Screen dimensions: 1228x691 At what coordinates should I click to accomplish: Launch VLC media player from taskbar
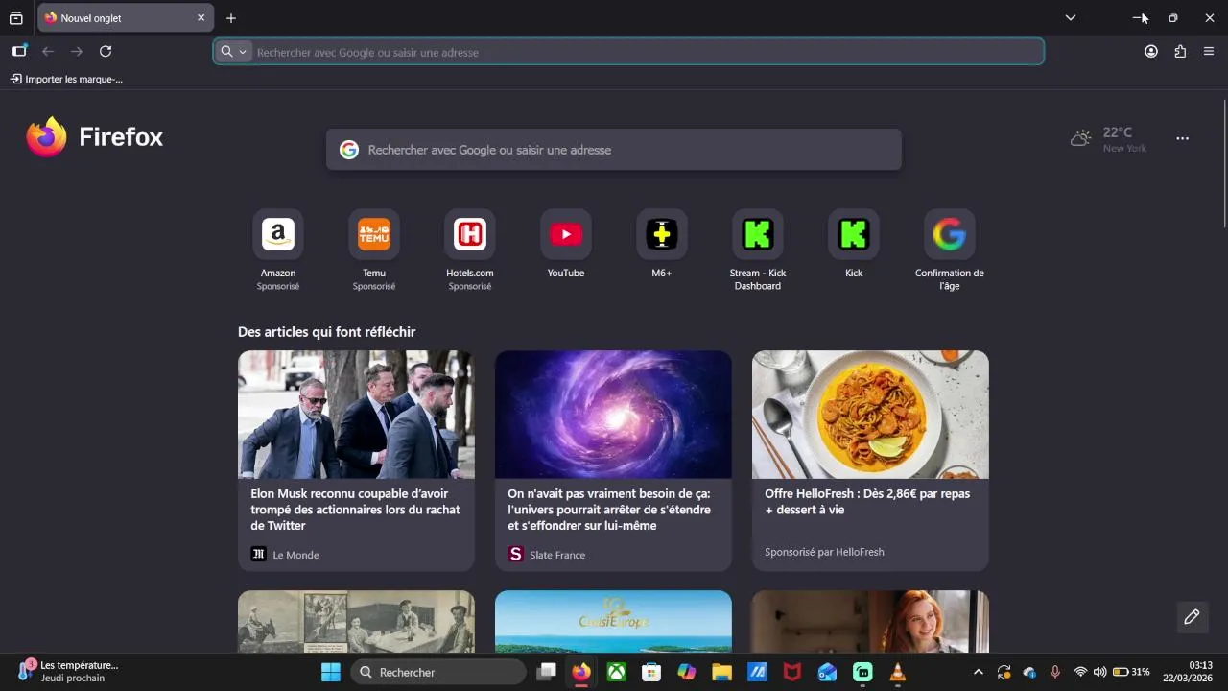tap(898, 672)
